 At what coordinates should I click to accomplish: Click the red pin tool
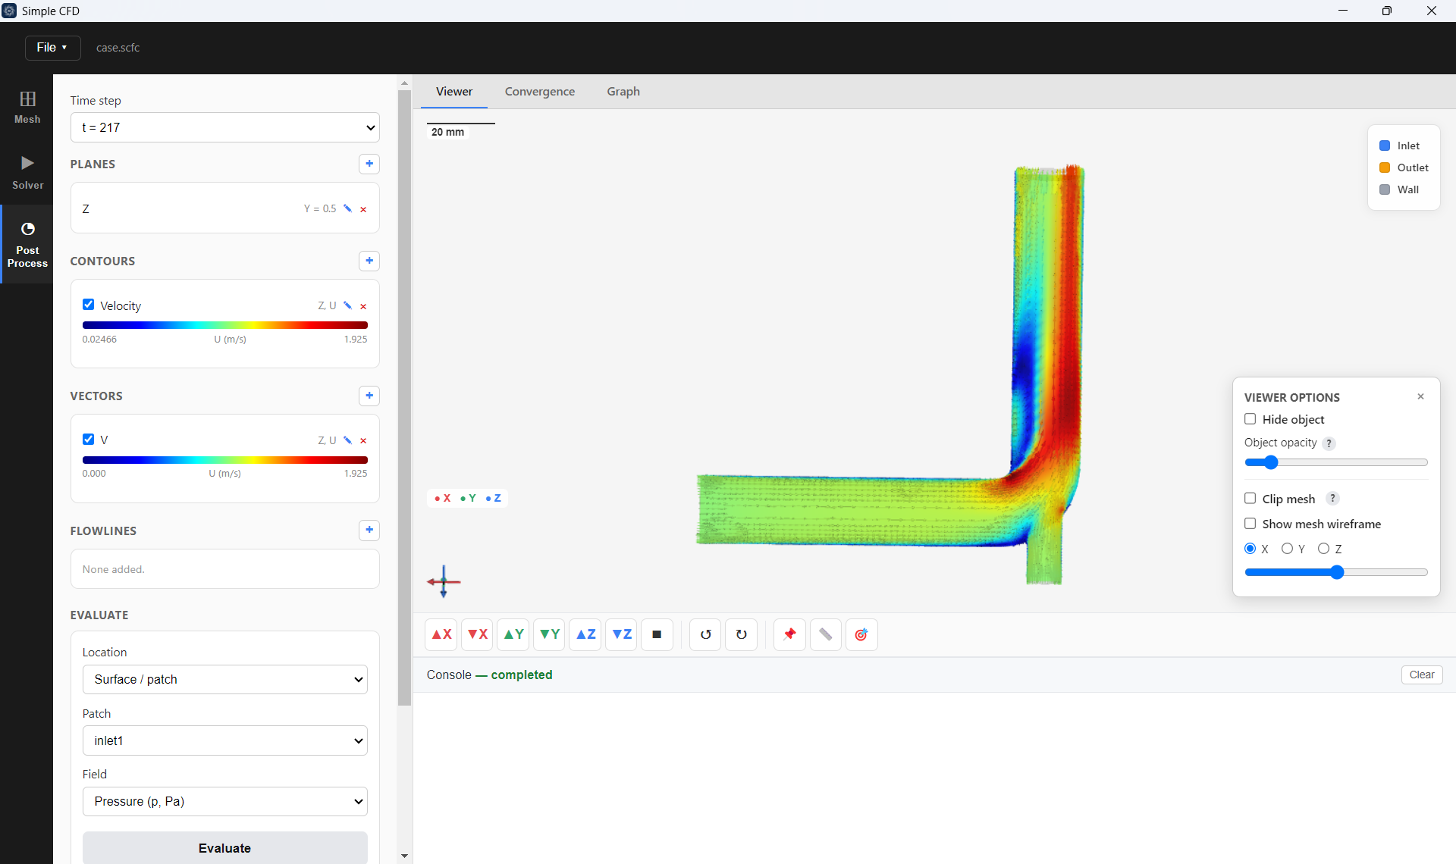tap(789, 634)
